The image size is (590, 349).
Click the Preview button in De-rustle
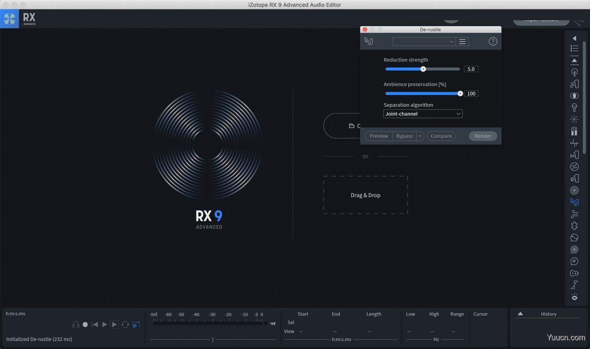pyautogui.click(x=379, y=136)
